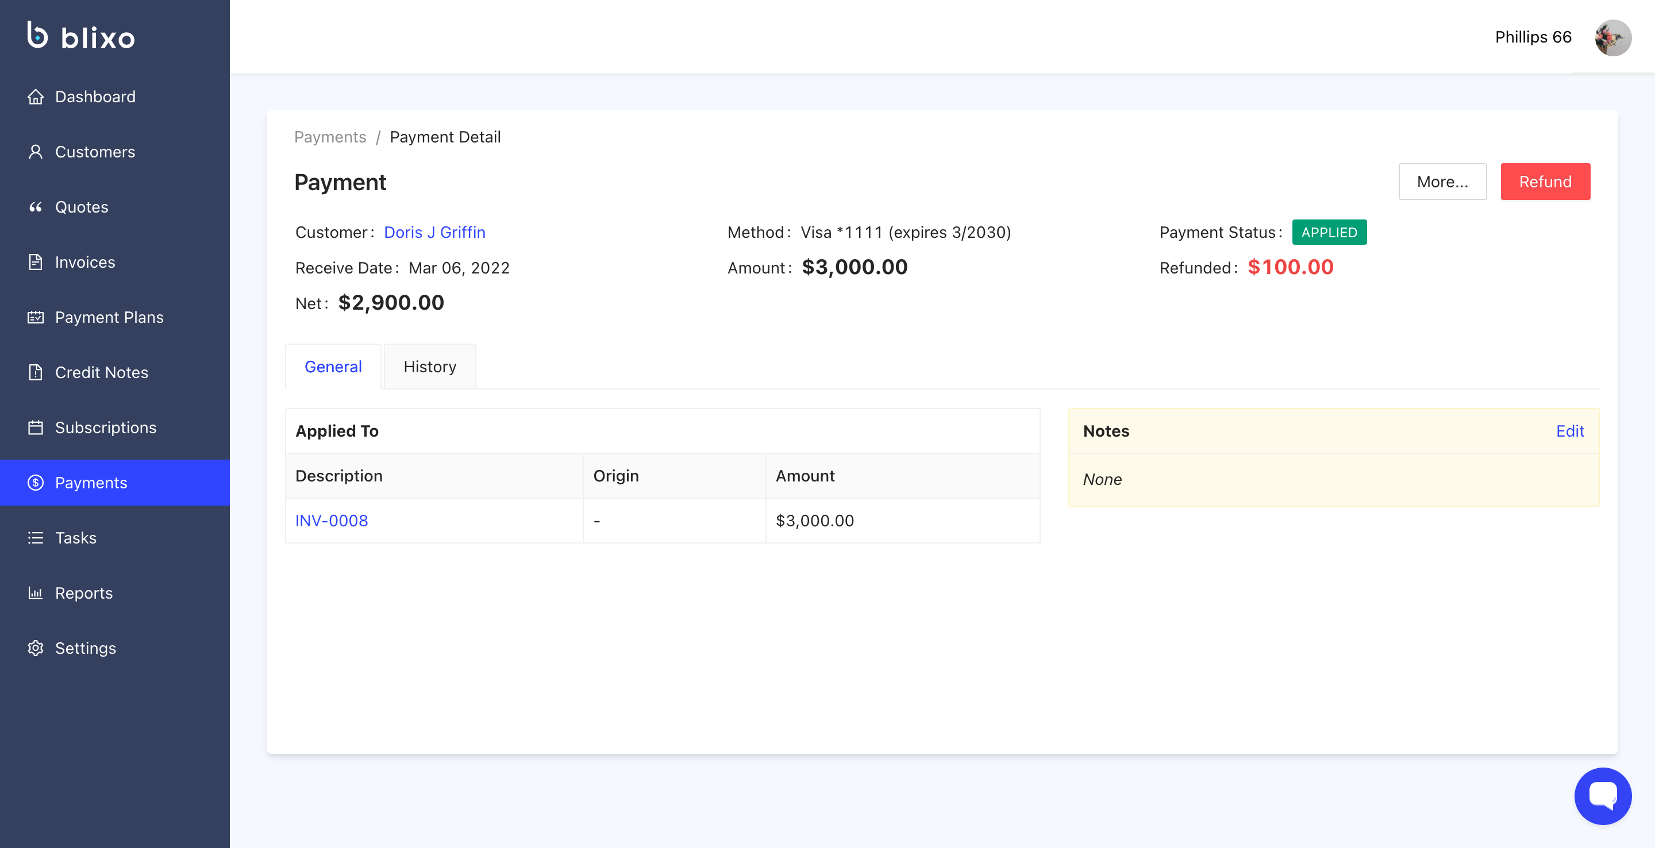
Task: Click the Credit Notes file icon
Action: 35,373
